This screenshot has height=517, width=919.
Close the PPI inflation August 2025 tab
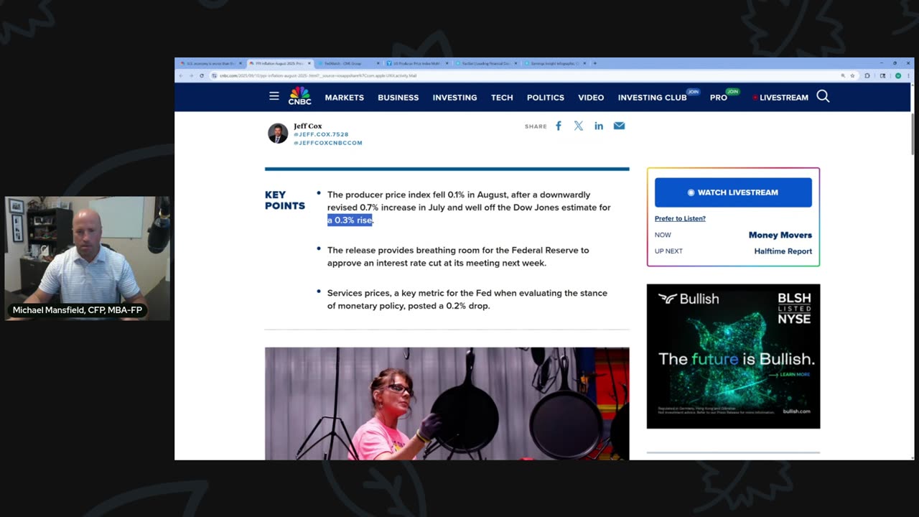[309, 63]
